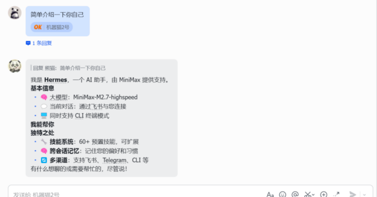
Task: Click the underlined Hermes term
Action: (x=55, y=80)
